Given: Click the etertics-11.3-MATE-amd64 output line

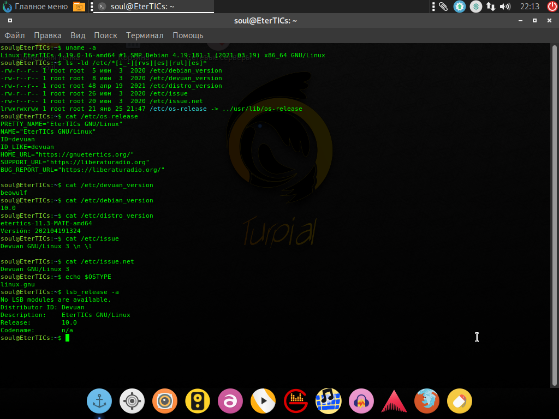Looking at the screenshot, I should tap(46, 223).
